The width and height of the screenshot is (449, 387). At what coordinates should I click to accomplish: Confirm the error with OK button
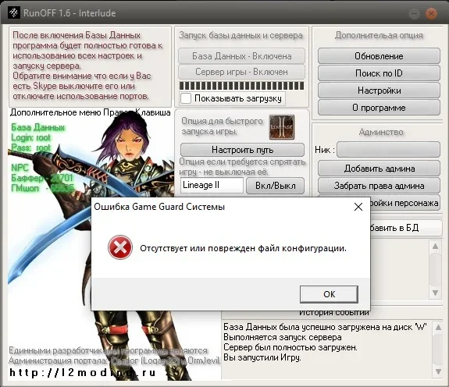[x=329, y=294]
